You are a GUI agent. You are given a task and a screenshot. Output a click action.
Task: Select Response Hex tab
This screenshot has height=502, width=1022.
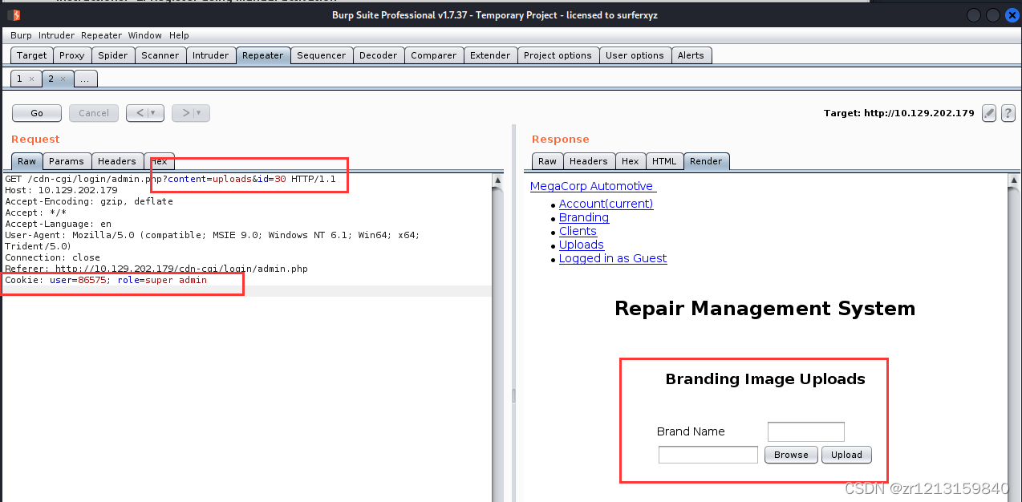tap(631, 161)
